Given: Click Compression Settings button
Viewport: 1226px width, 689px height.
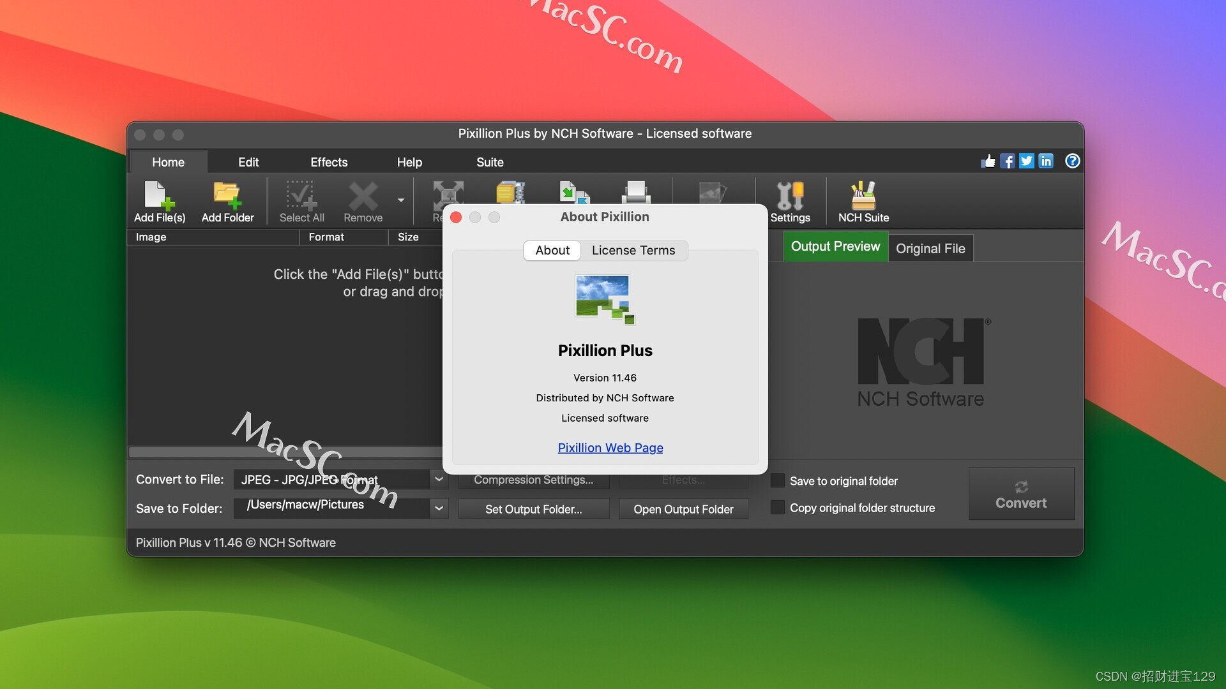Looking at the screenshot, I should point(533,478).
